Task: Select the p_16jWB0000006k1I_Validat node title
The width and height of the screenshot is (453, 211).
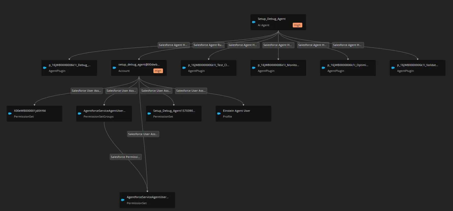Action: [417, 65]
